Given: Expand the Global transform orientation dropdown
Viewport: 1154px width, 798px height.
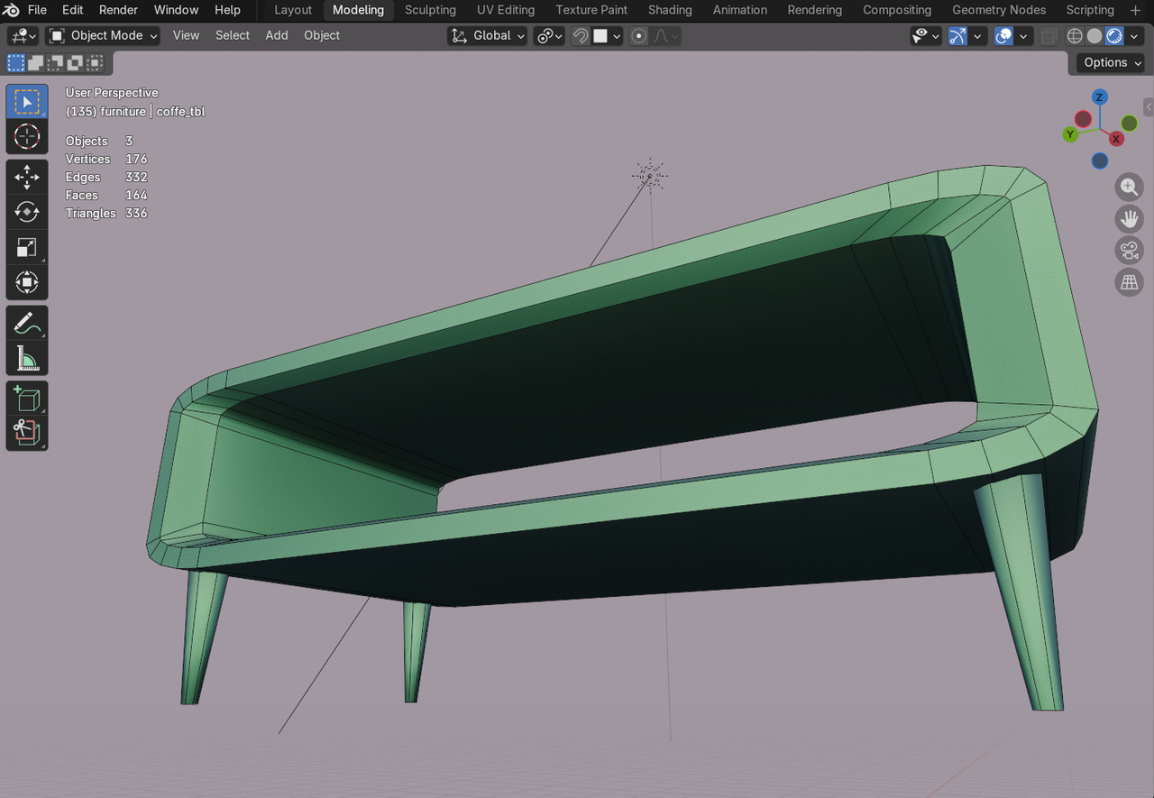Looking at the screenshot, I should 488,36.
